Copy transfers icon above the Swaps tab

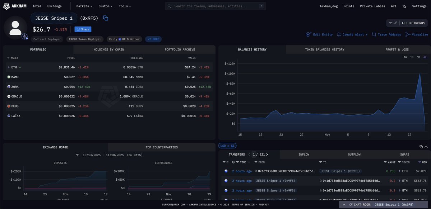(421, 147)
